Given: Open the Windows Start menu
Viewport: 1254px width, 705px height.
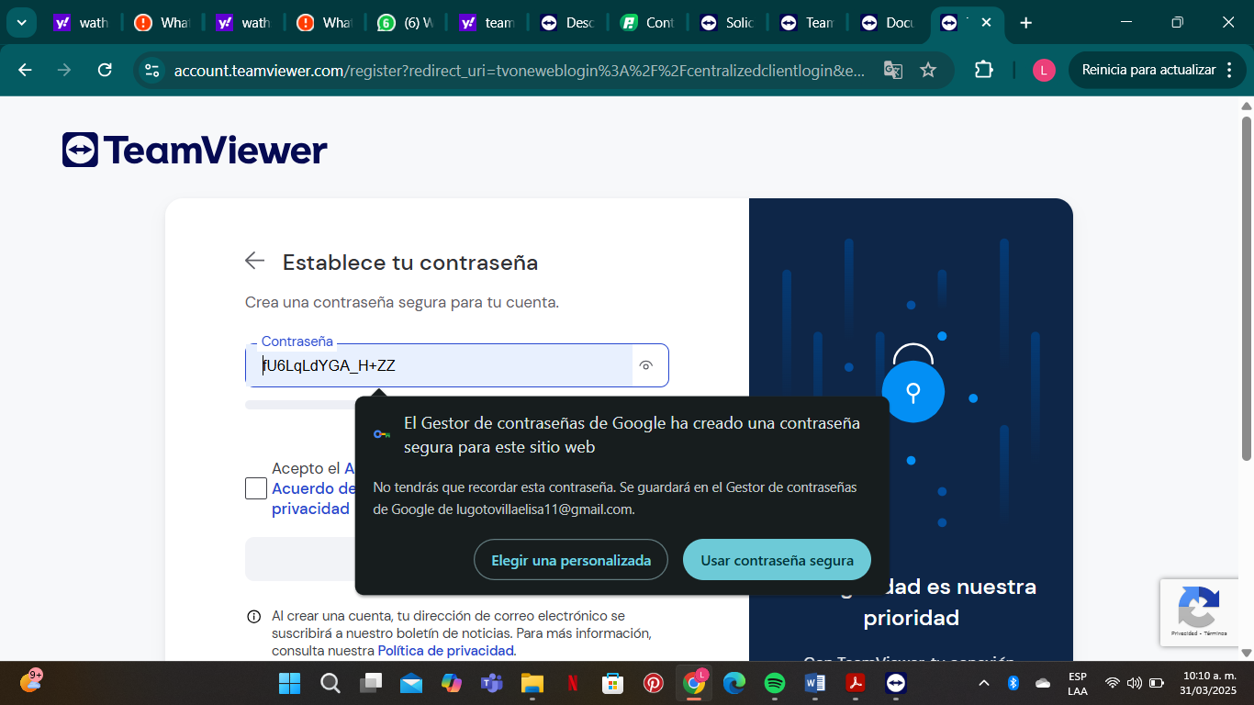Looking at the screenshot, I should pos(289,683).
